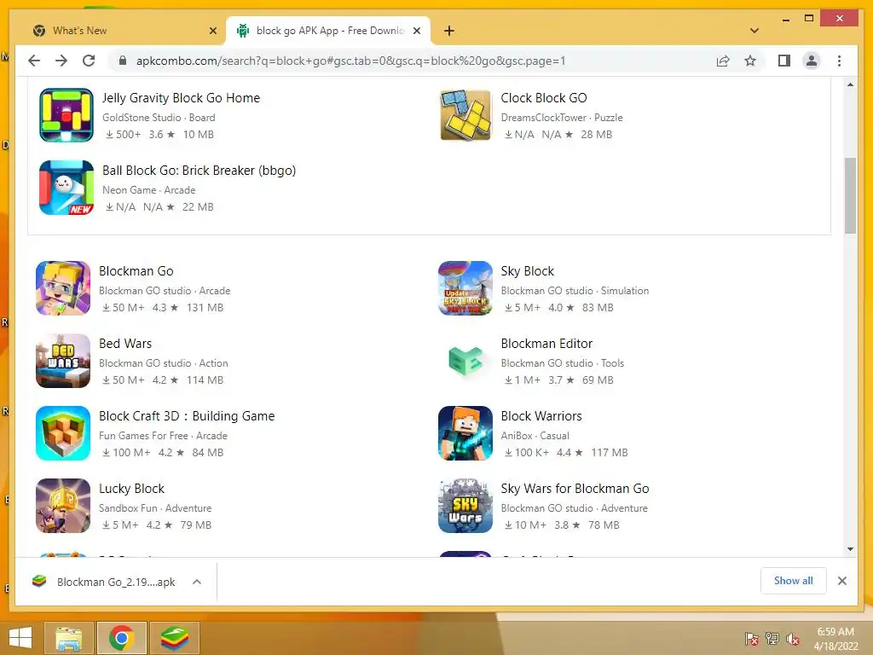873x655 pixels.
Task: Open the Jelly Gravity Block Go Home app icon
Action: click(66, 115)
